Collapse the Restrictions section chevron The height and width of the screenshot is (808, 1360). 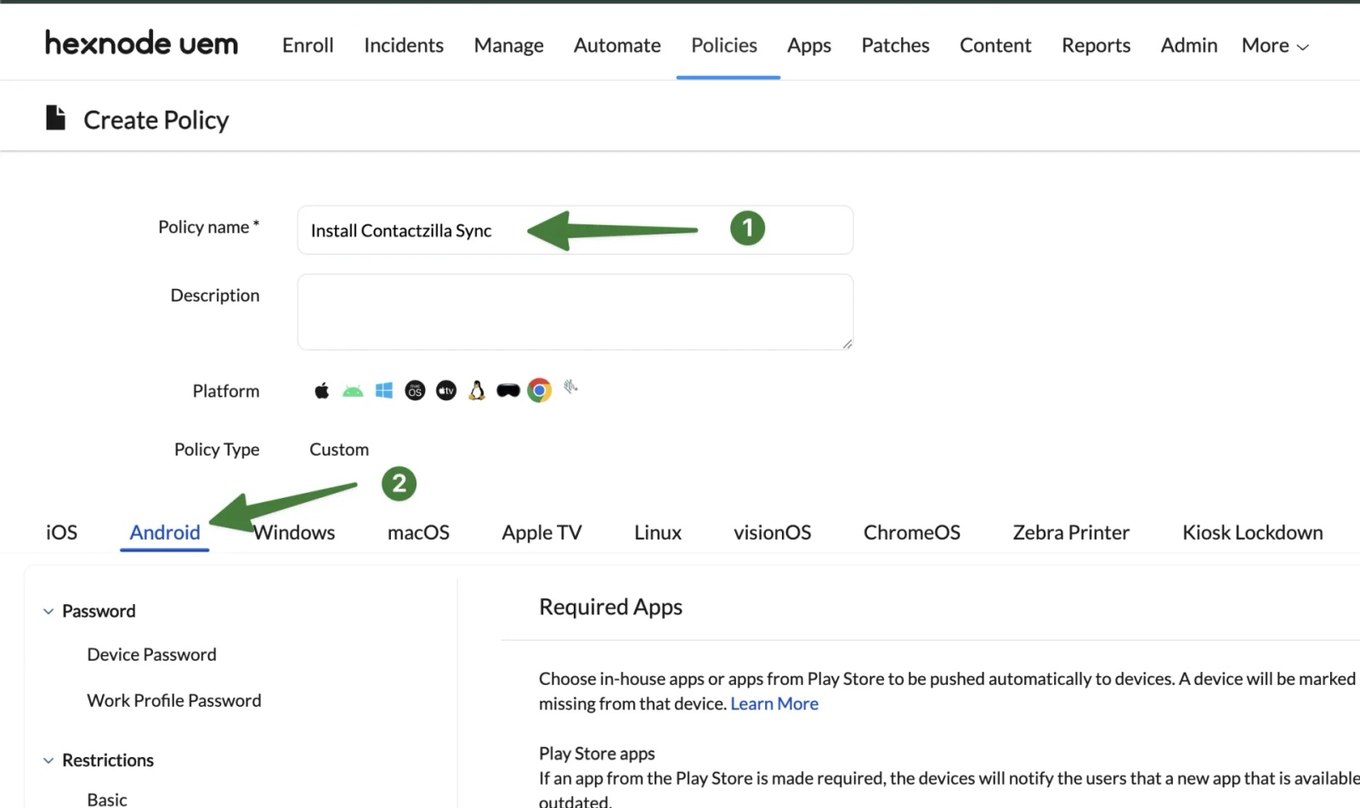point(48,760)
